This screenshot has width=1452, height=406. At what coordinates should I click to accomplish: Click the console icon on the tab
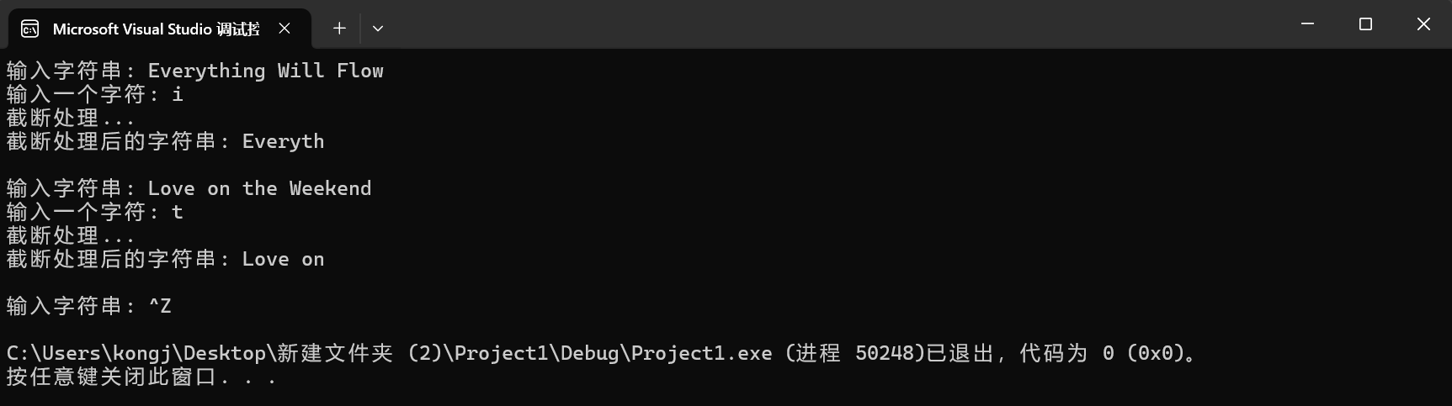click(29, 29)
